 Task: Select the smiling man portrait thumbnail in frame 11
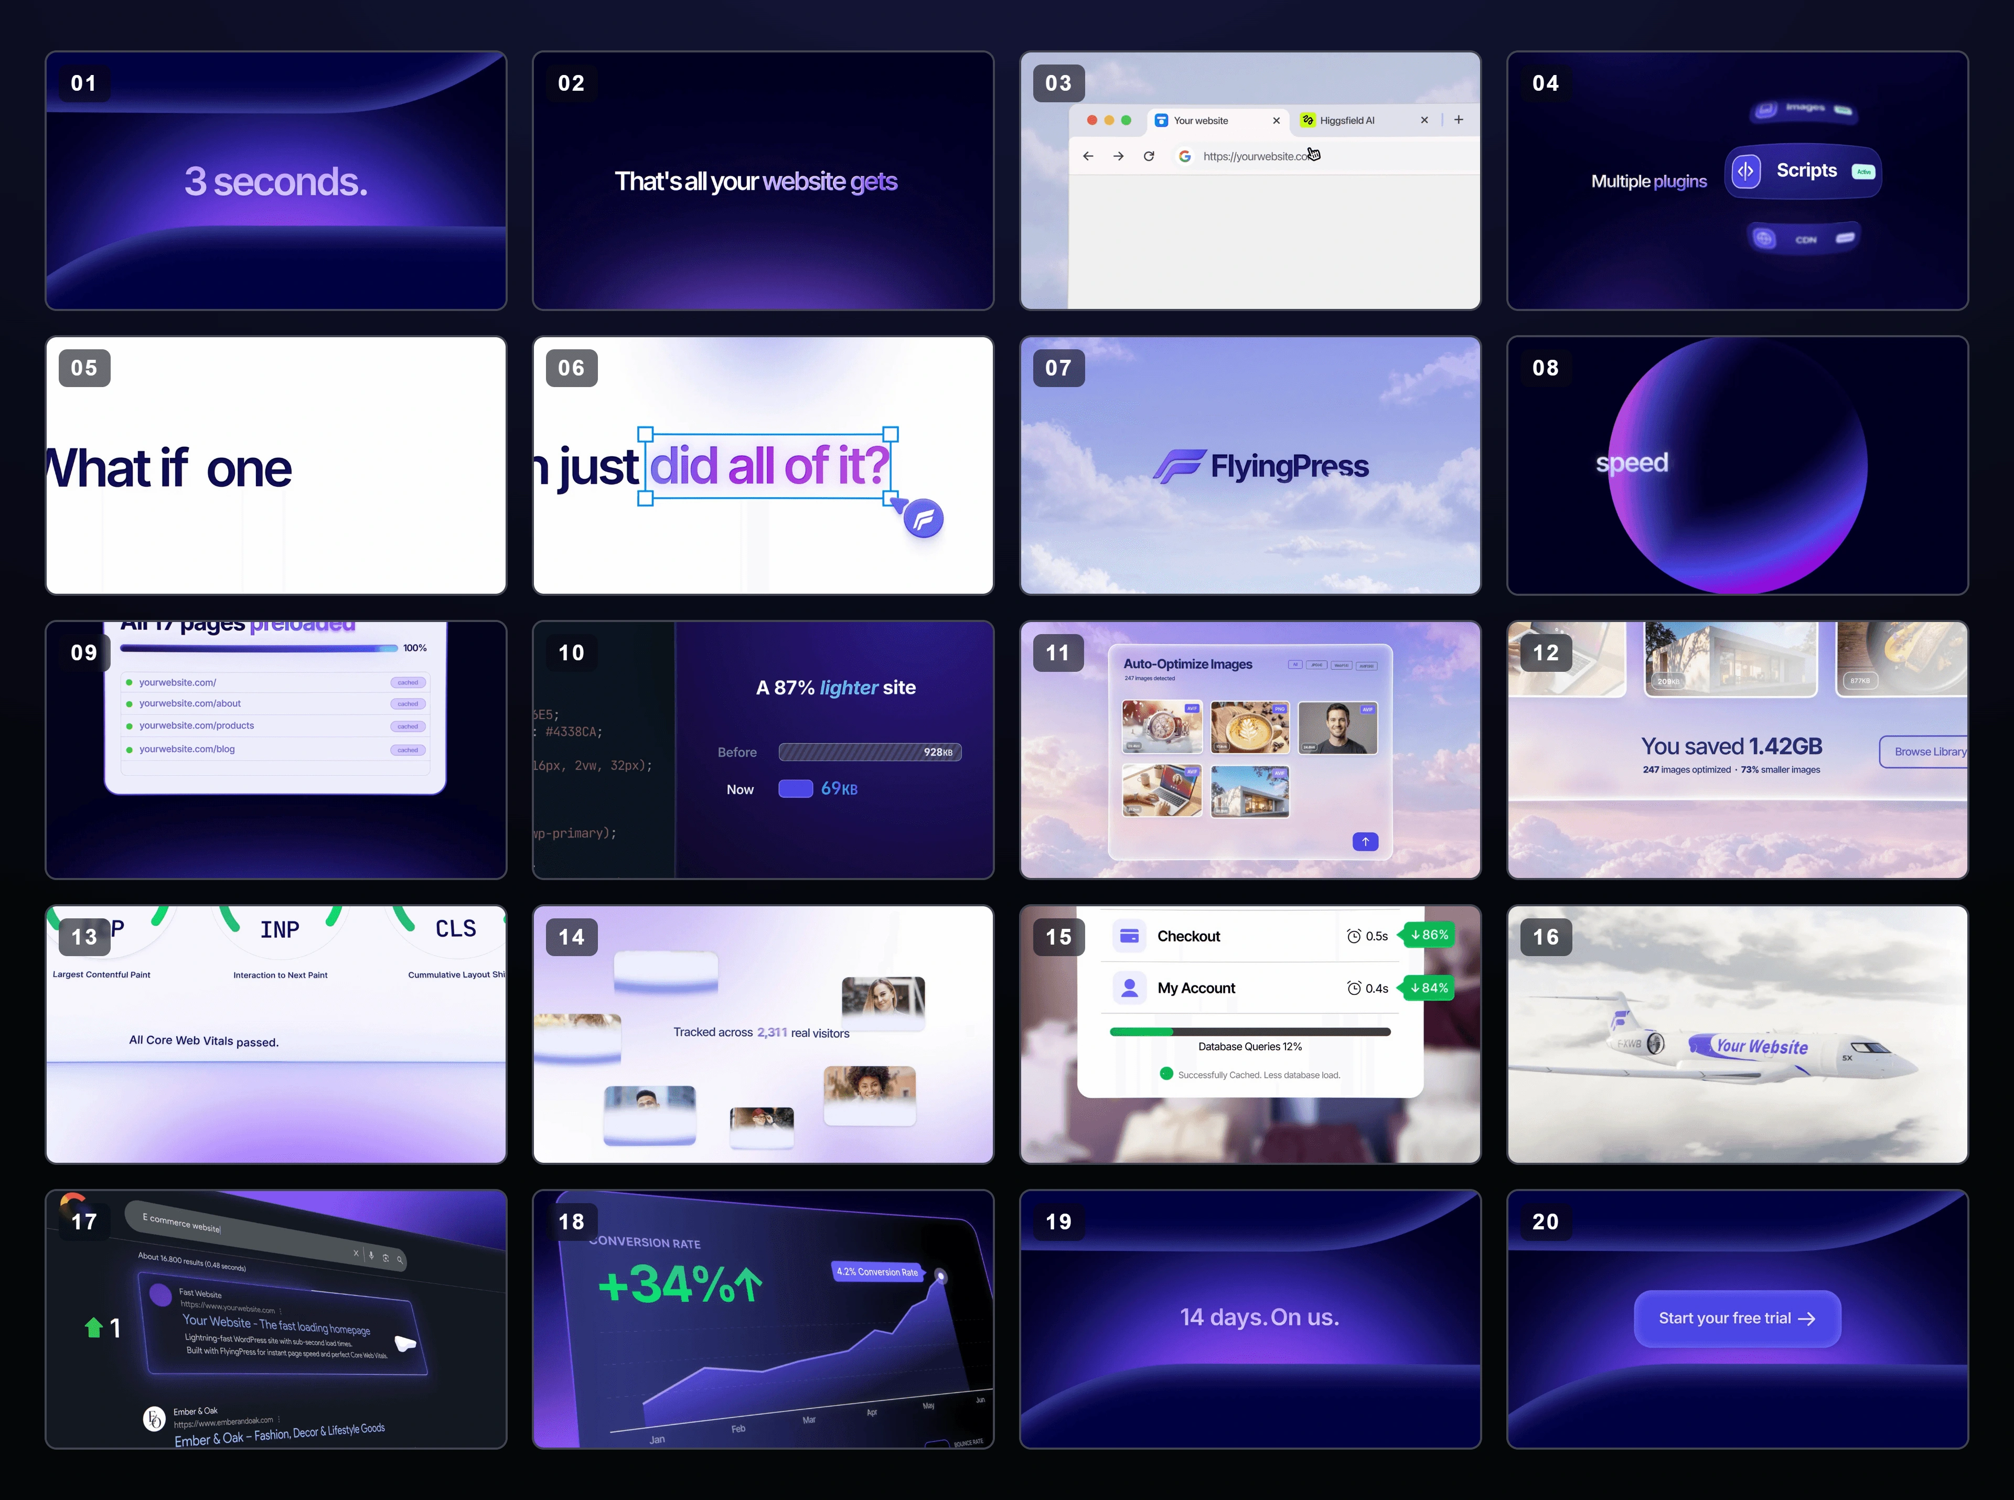[1337, 727]
